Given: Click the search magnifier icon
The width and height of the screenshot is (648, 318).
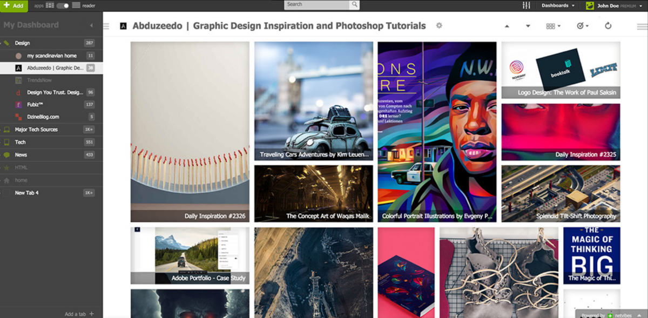Looking at the screenshot, I should (x=354, y=4).
